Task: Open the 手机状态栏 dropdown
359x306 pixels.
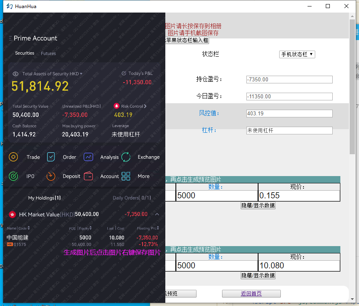Action: pyautogui.click(x=297, y=54)
